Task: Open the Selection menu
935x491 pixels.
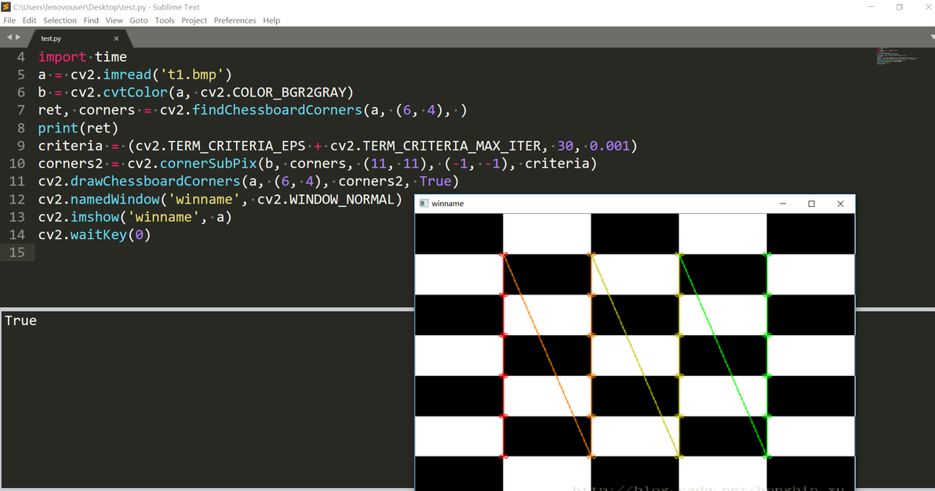Action: 60,20
